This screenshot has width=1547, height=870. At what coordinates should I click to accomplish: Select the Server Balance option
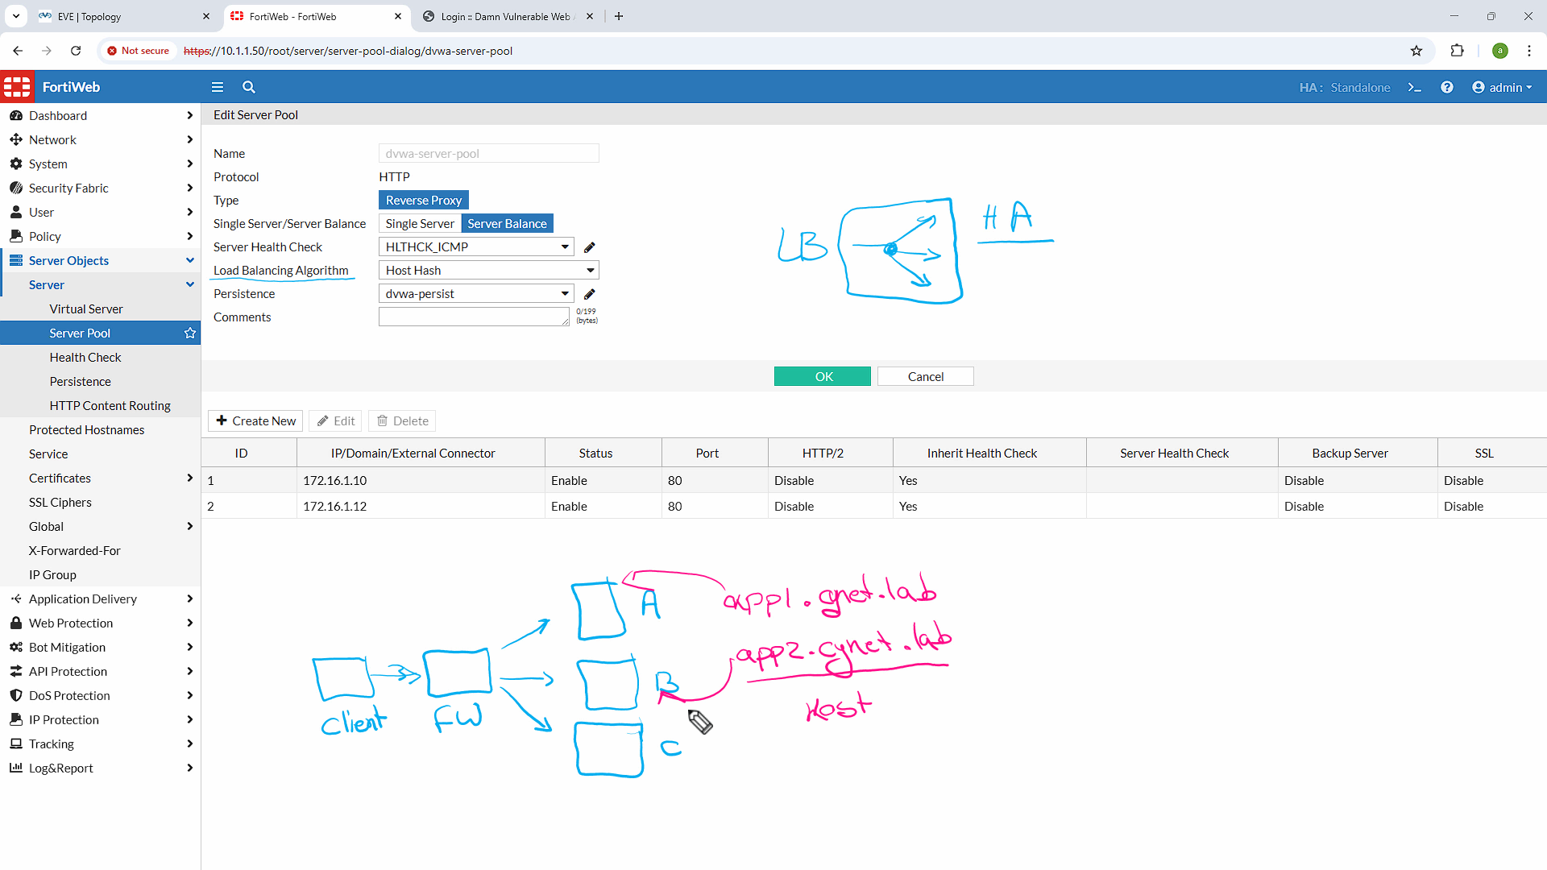pos(507,223)
